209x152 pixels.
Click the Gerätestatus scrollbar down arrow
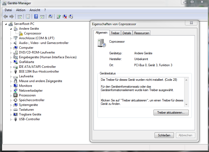186,105
